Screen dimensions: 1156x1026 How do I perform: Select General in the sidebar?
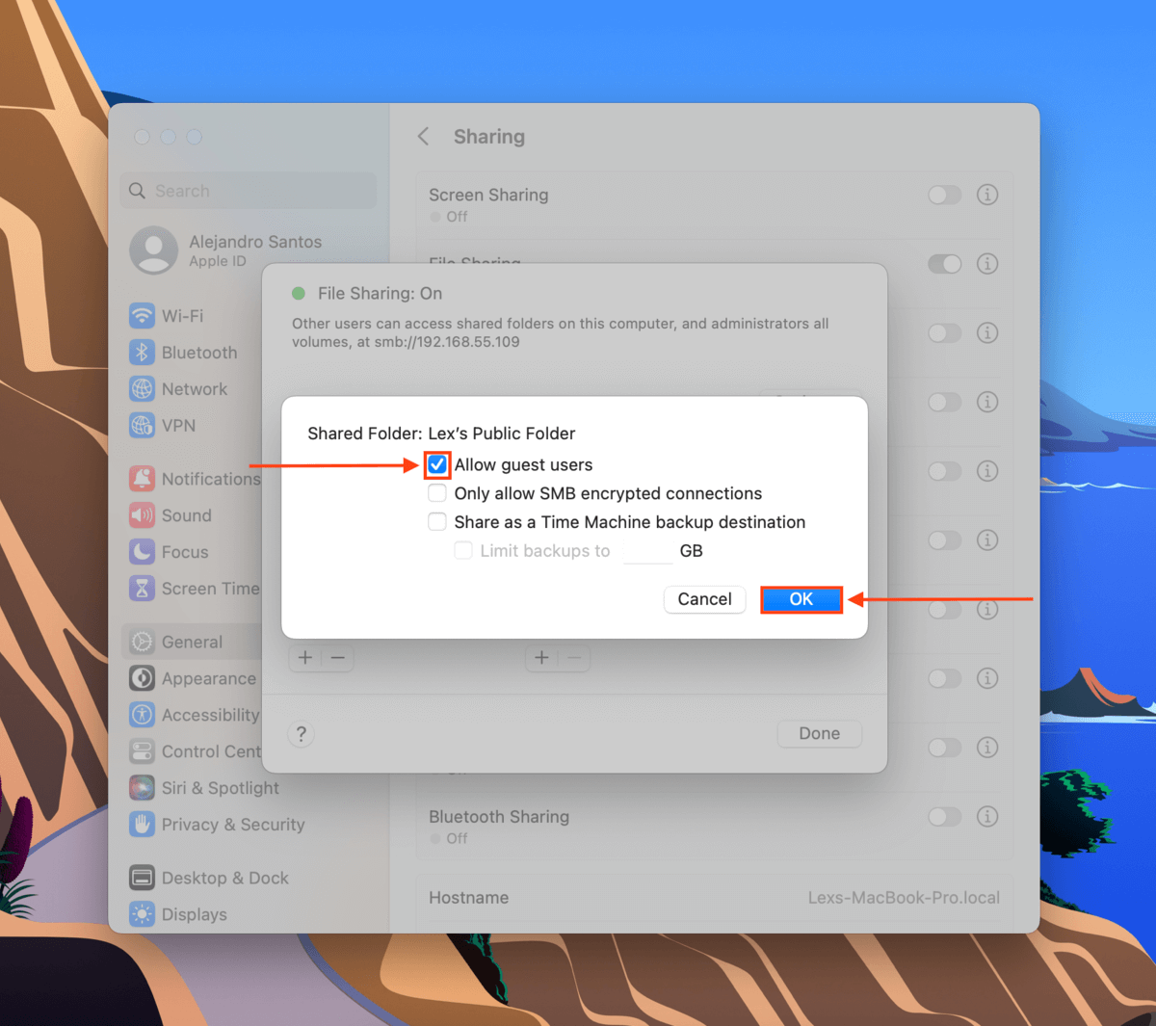click(193, 643)
